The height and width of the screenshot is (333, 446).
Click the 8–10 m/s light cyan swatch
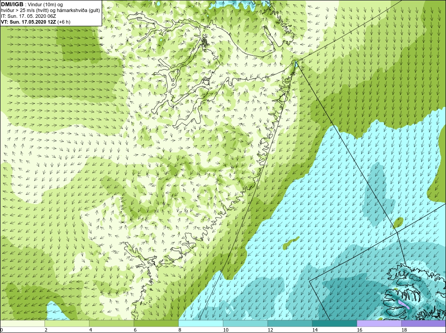201,323
